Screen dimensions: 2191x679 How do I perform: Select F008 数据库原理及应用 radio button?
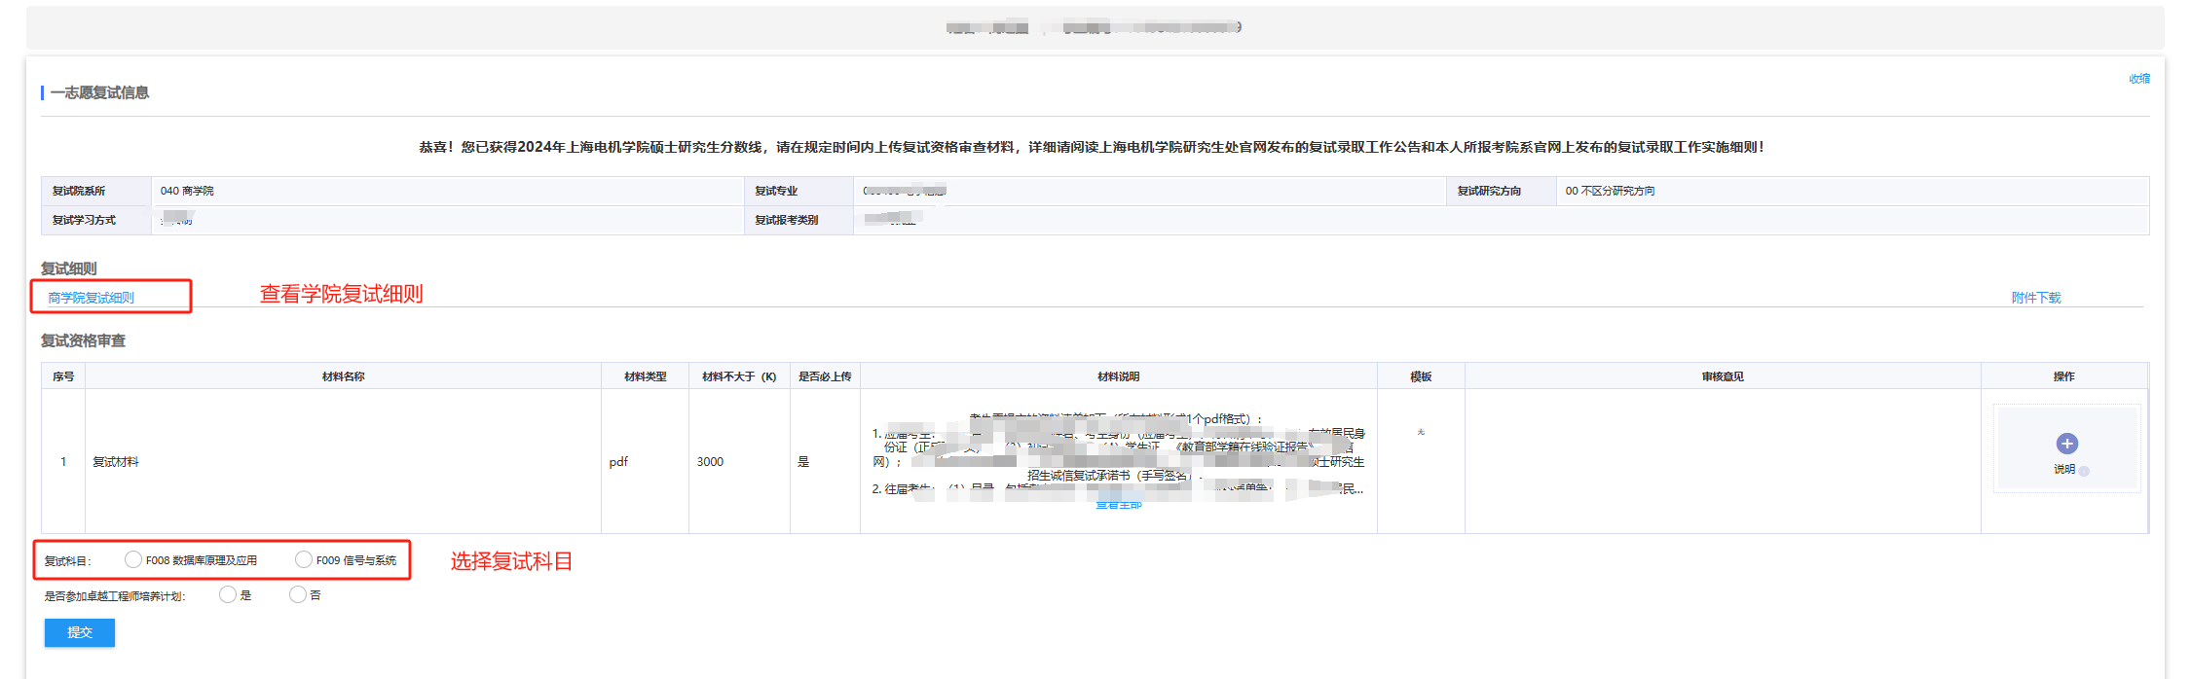click(133, 559)
